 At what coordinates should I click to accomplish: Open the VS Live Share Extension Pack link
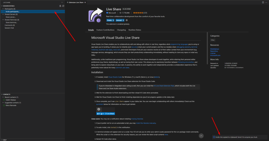tap(164, 86)
